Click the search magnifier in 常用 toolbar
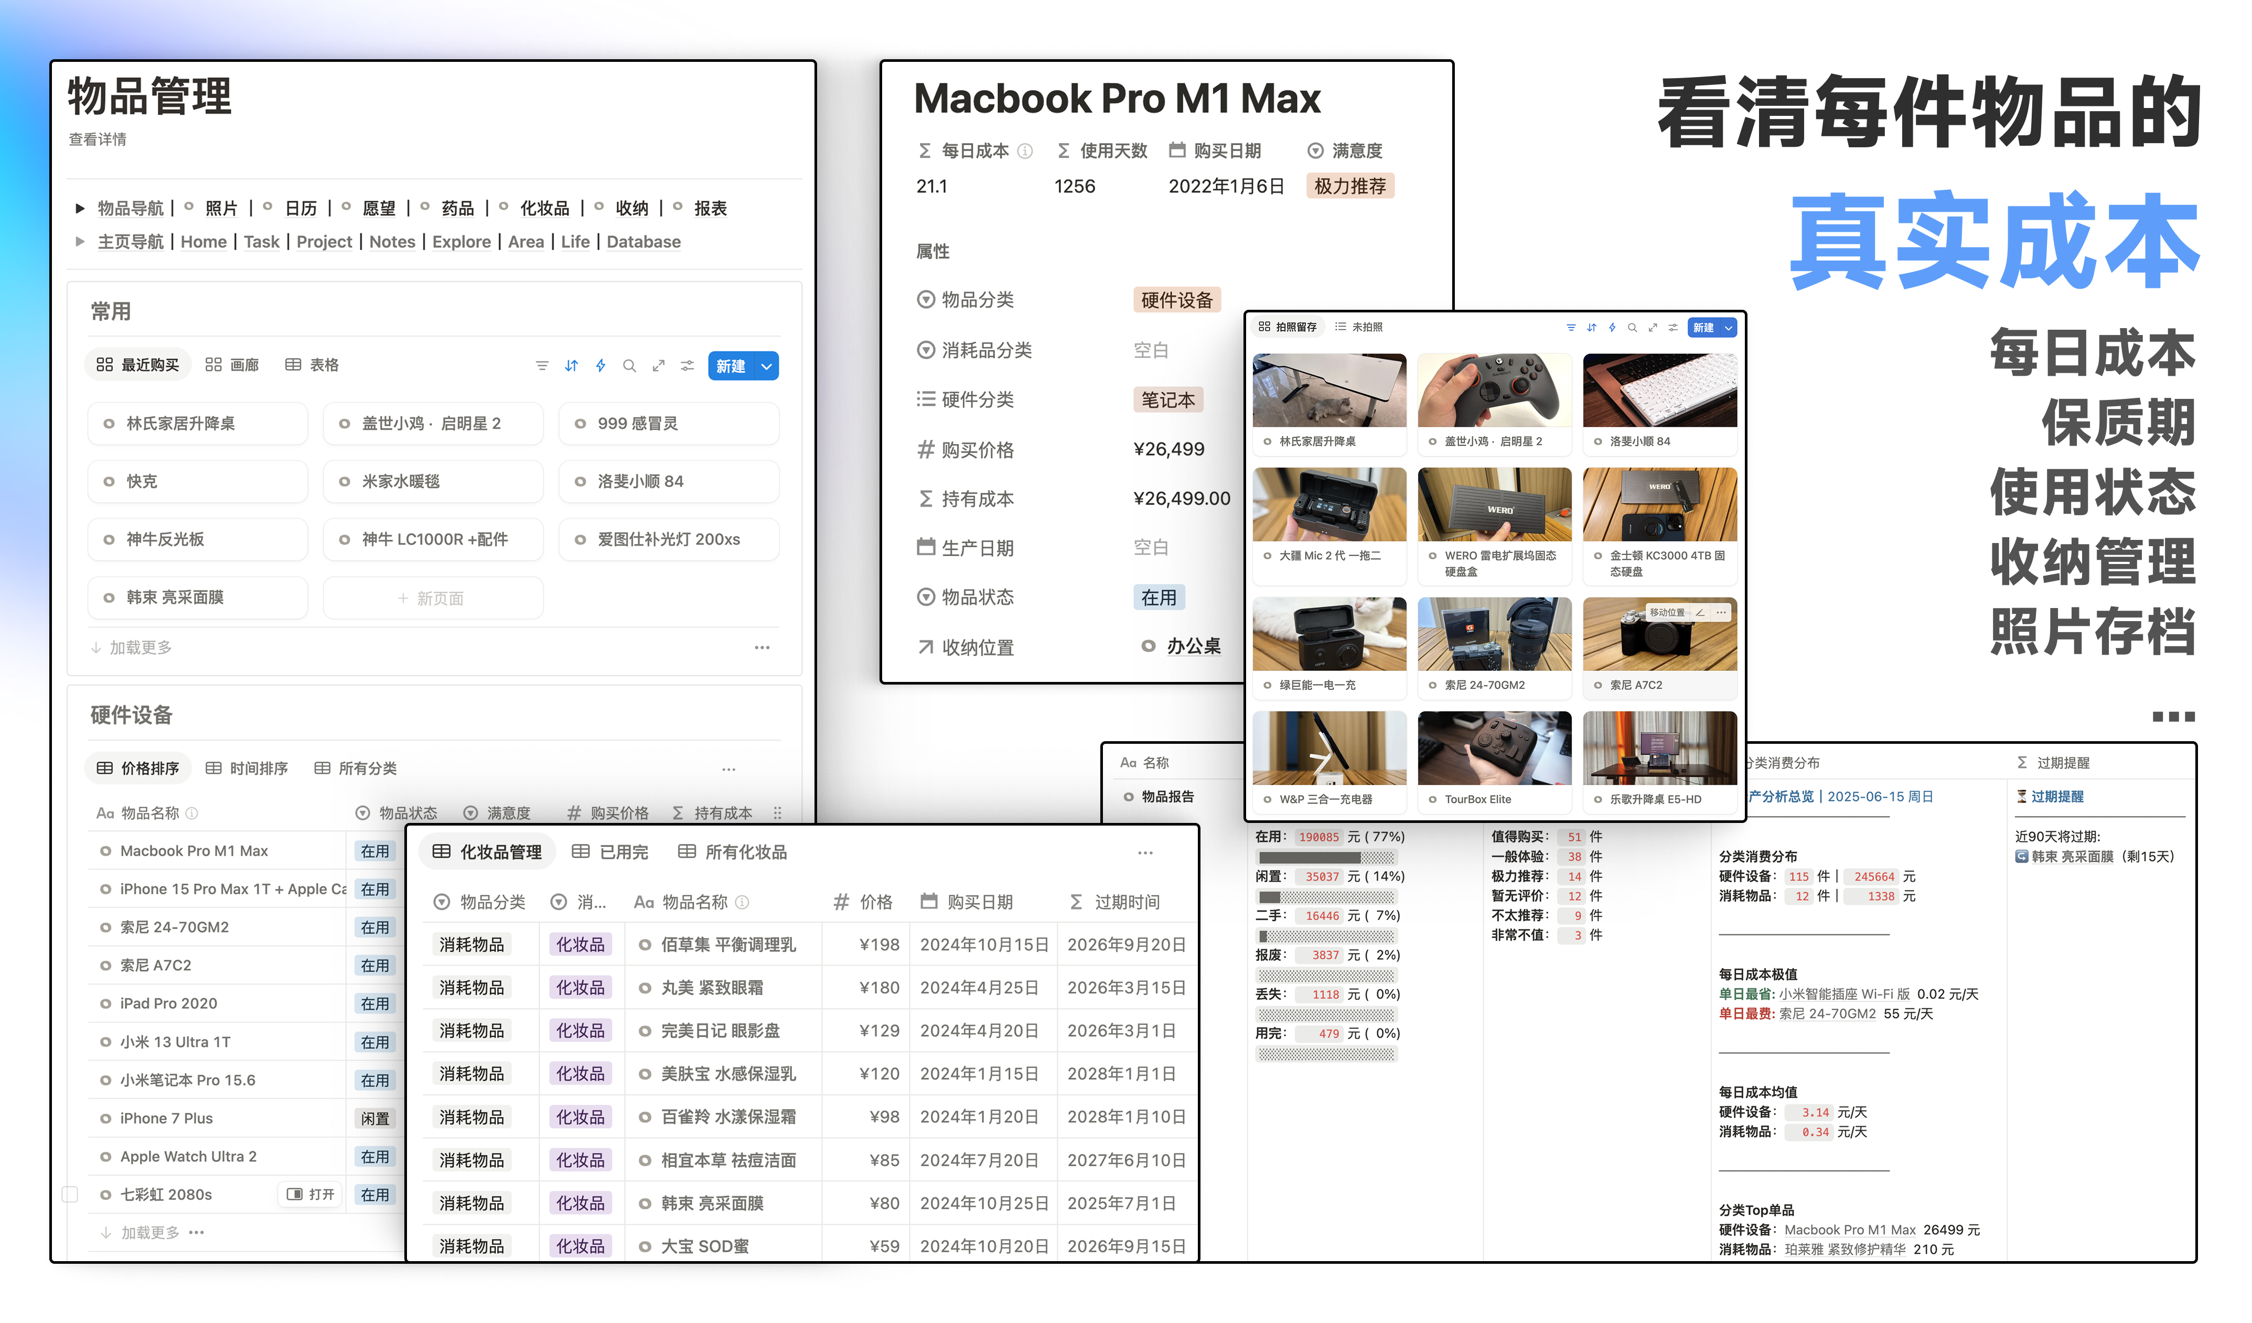Screen dimensions: 2252x1323 (x=629, y=365)
